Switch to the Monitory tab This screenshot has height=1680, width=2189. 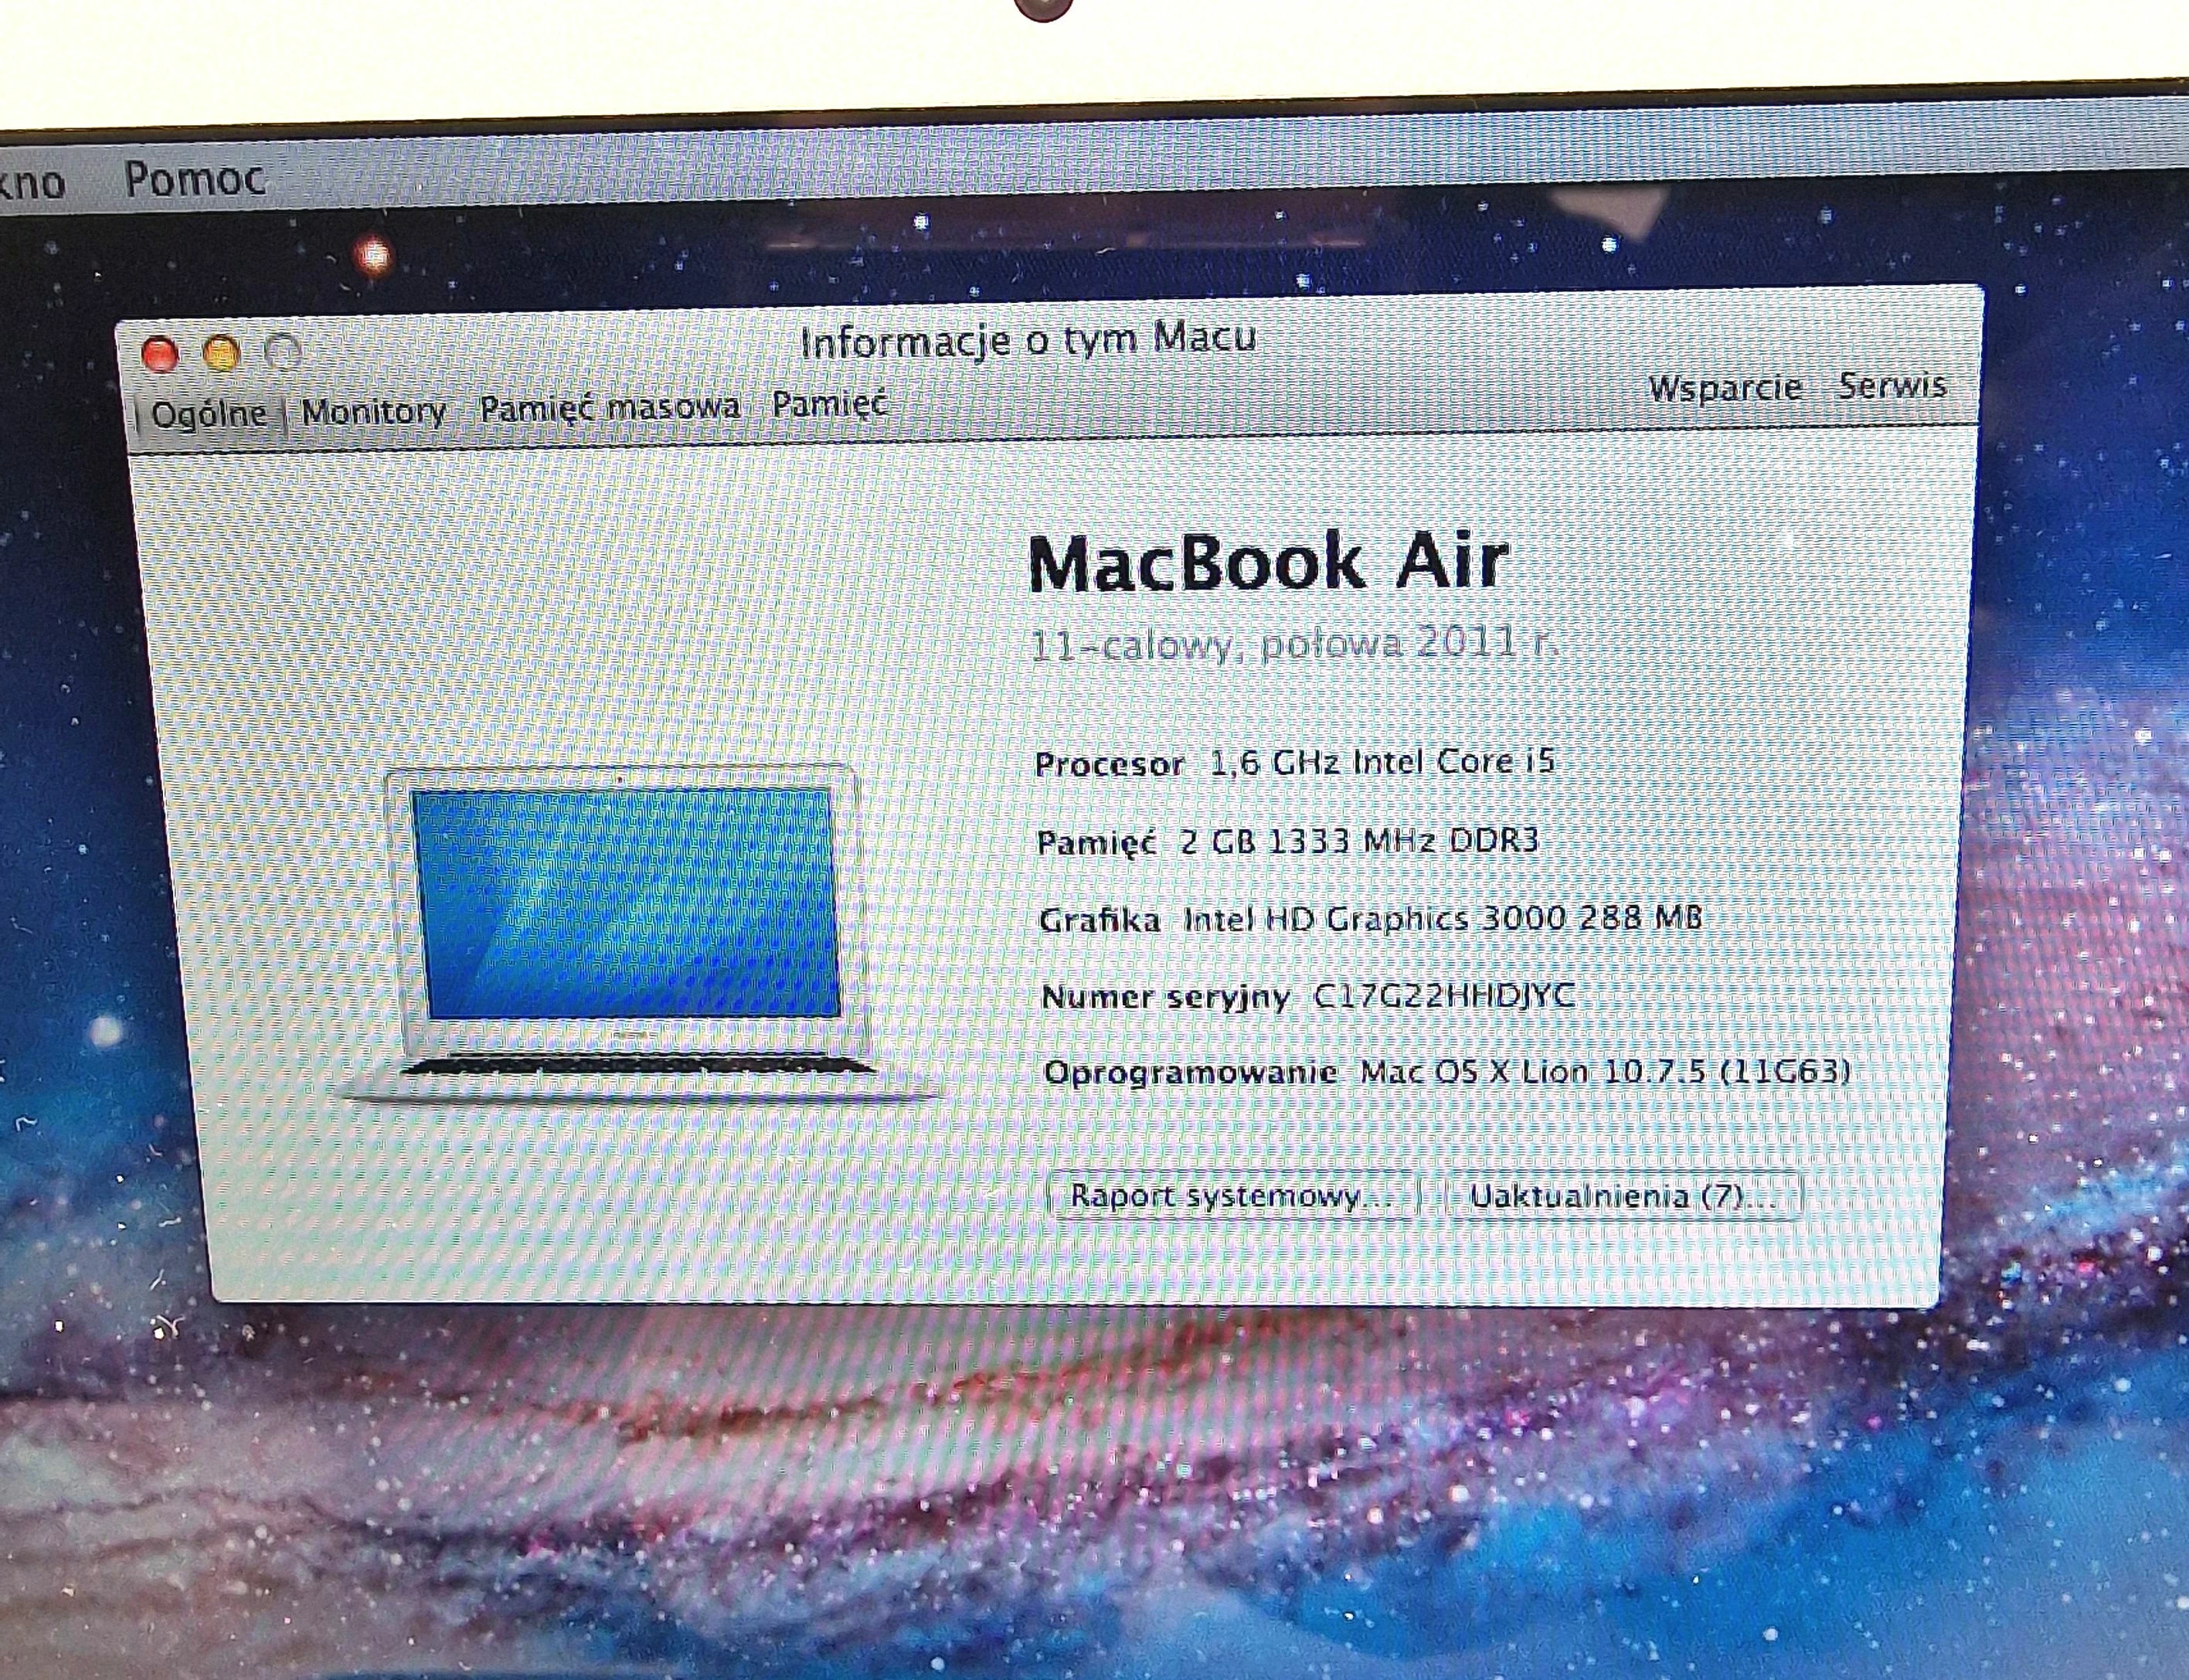coord(373,411)
